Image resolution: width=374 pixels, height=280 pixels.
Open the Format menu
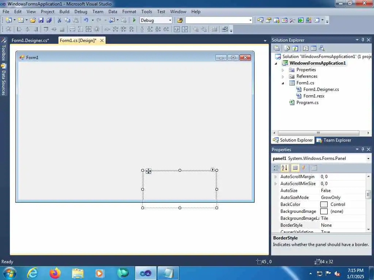[x=129, y=11]
